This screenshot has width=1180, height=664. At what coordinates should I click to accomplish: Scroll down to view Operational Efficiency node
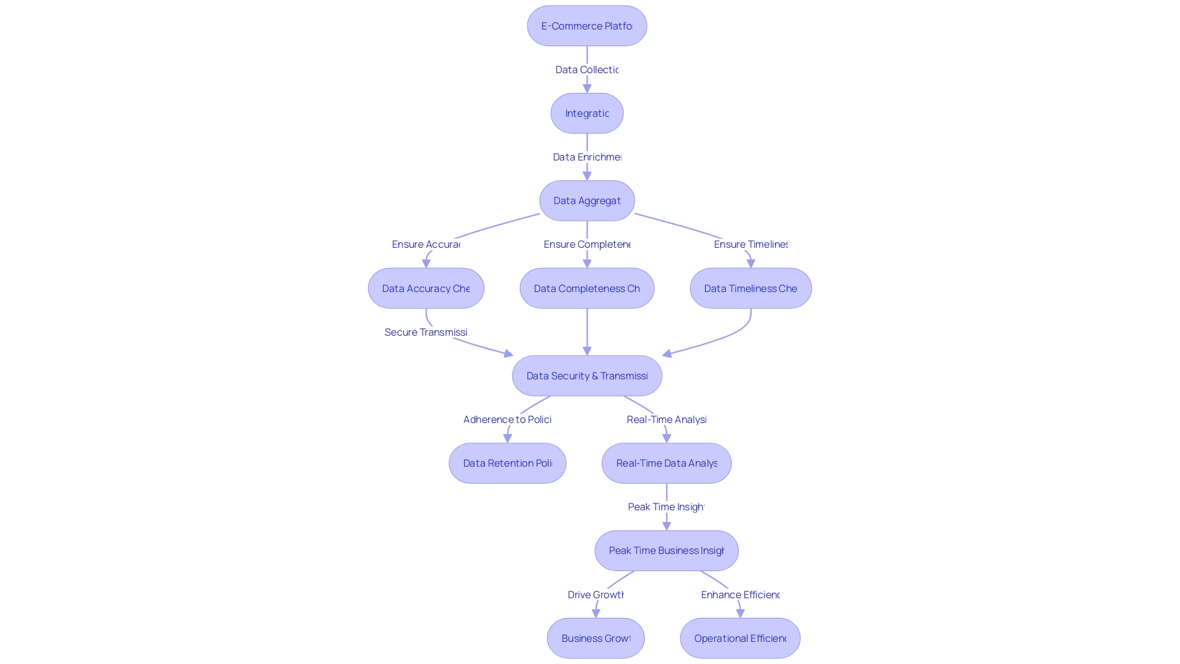739,638
